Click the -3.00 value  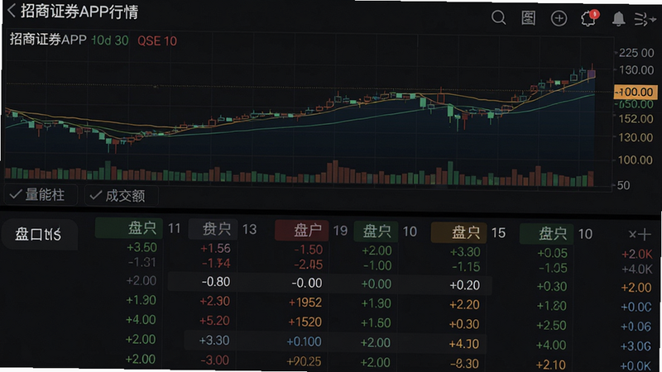(x=215, y=360)
